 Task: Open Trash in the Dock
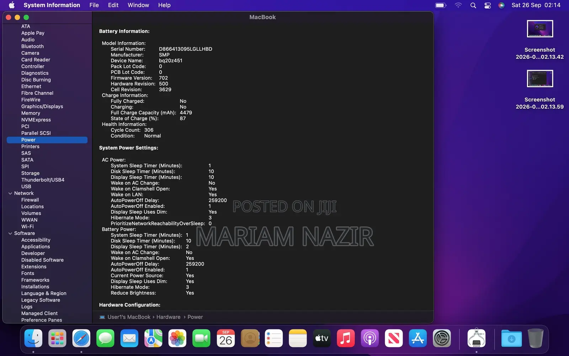535,338
